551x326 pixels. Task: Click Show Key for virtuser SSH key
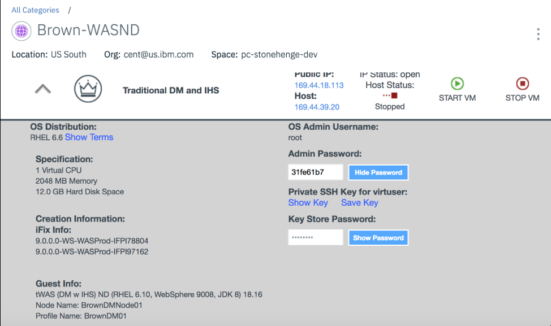pos(308,203)
